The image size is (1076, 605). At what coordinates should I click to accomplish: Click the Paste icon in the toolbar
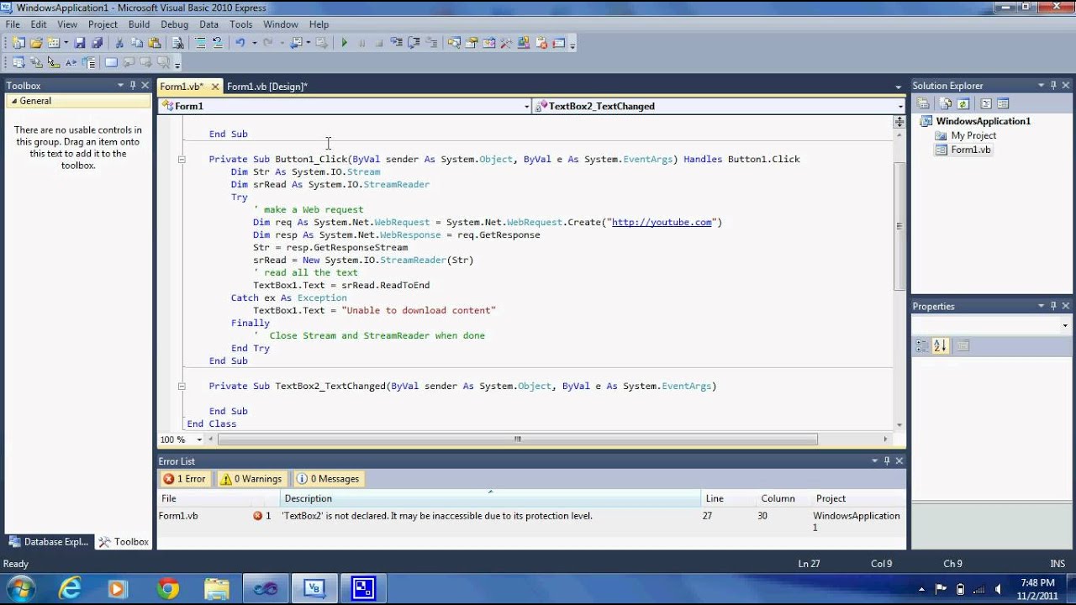pos(154,43)
